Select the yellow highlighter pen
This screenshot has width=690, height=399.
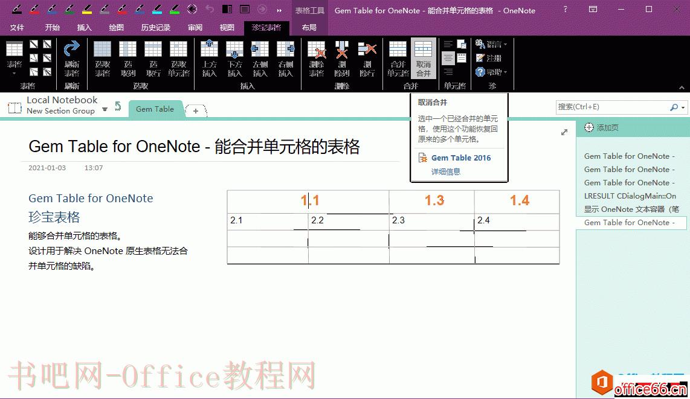(x=87, y=9)
